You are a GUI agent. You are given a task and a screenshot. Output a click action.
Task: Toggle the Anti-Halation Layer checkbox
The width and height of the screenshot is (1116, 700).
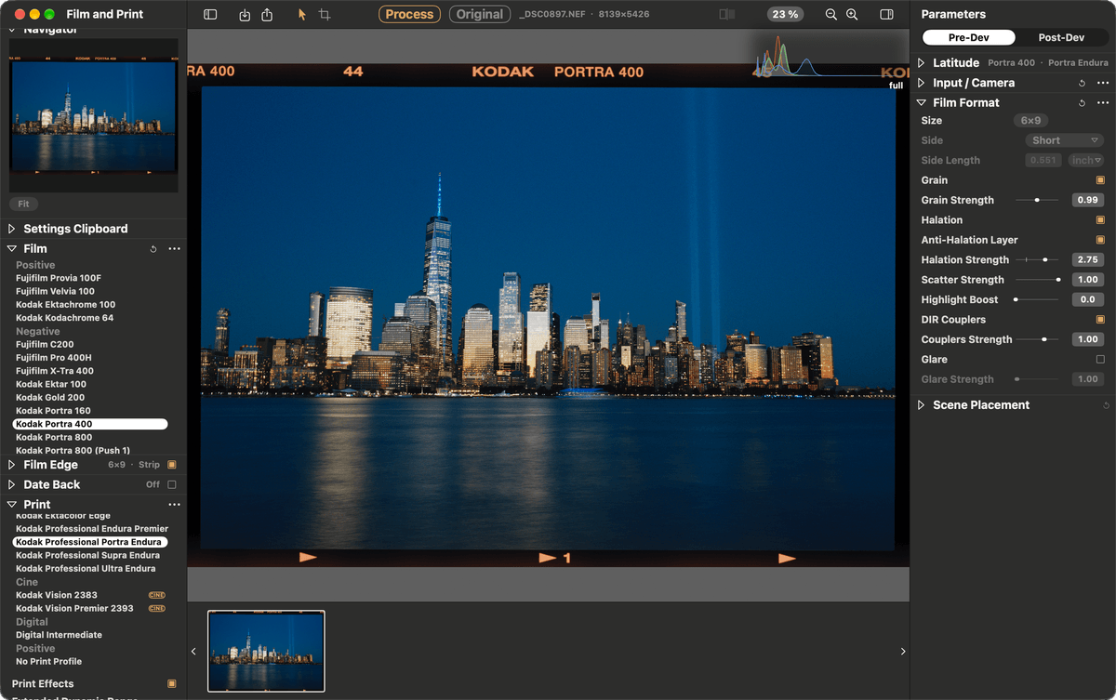(x=1100, y=240)
